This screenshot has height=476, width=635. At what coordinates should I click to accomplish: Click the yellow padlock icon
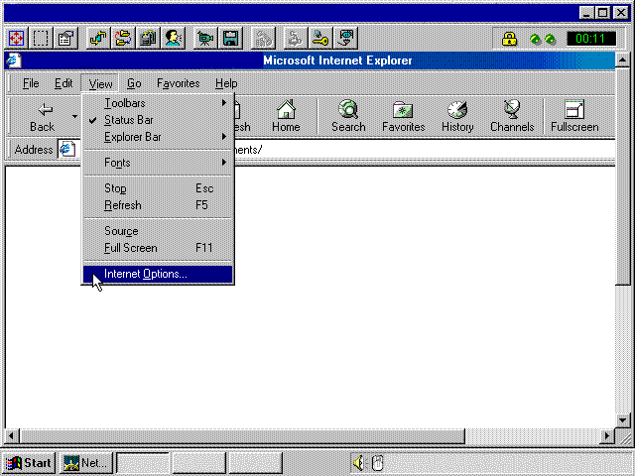(509, 39)
